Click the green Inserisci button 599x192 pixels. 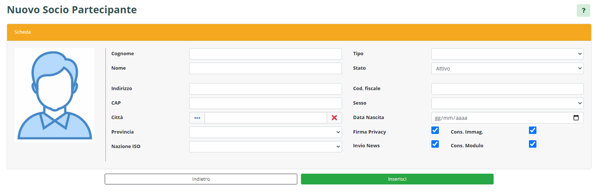[397, 179]
